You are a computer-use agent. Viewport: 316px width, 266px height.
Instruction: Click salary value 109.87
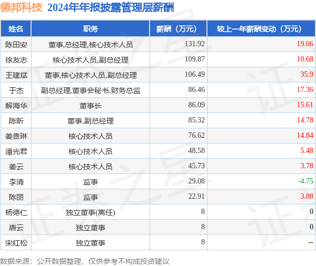click(195, 59)
